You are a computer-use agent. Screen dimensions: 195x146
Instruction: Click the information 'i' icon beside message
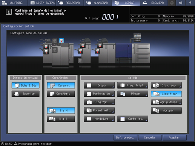coord(9,12)
